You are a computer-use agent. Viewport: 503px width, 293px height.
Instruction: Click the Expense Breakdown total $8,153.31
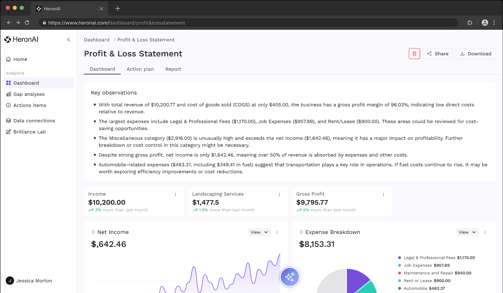click(317, 244)
